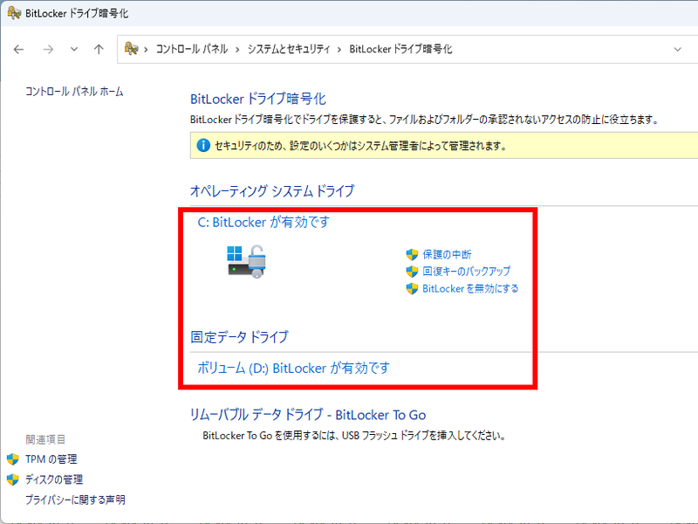Click the 関連項目 label
Image resolution: width=698 pixels, height=524 pixels.
(x=45, y=439)
